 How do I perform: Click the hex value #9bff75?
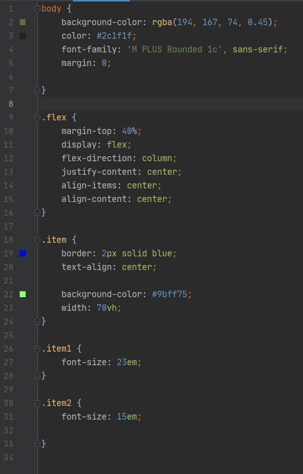(x=170, y=294)
